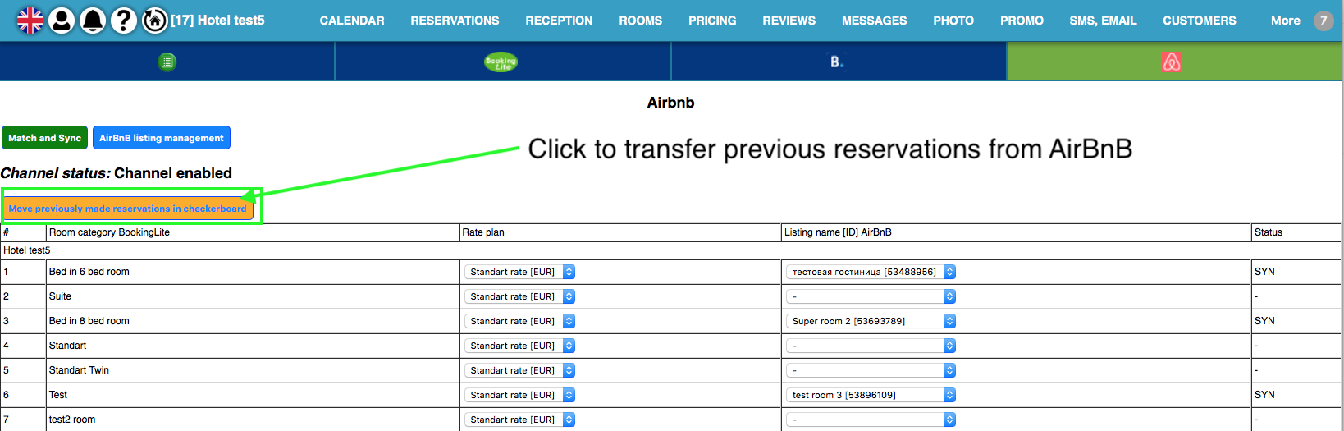Open rate plan dropdown for Standart row 4
Viewport: 1344px width, 431px height.
coord(519,346)
